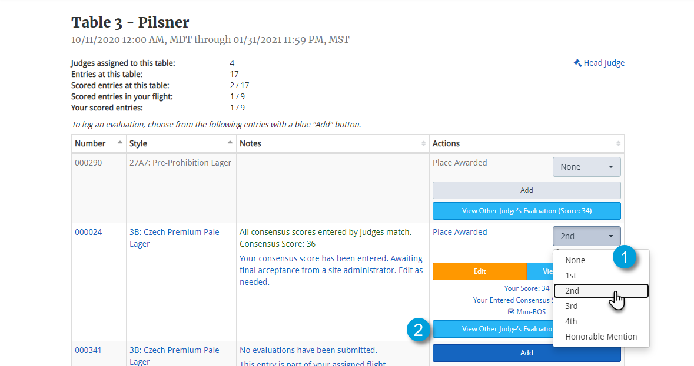The height and width of the screenshot is (366, 694).
Task: Open the 2nd Place Awarded dropdown for entry 000024
Action: point(586,236)
